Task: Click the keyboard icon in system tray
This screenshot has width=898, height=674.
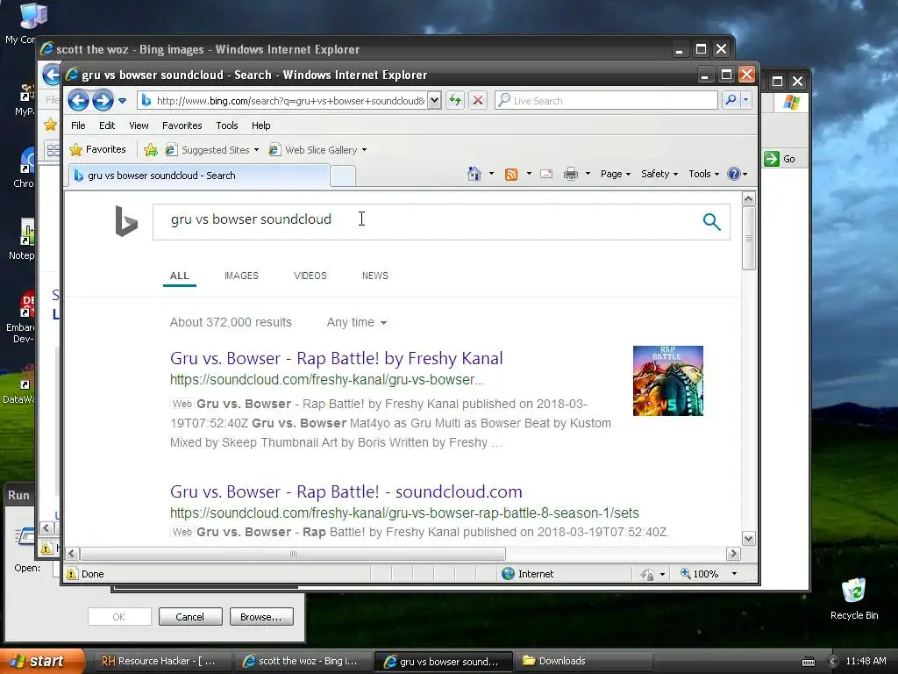Action: point(808,662)
